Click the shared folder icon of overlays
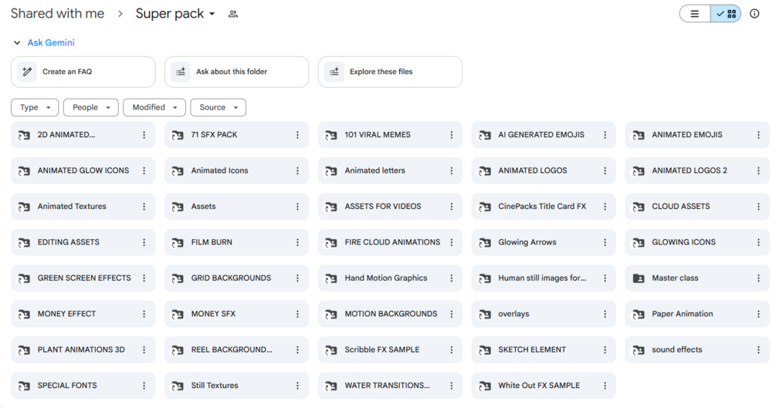The height and width of the screenshot is (408, 776). (x=485, y=314)
